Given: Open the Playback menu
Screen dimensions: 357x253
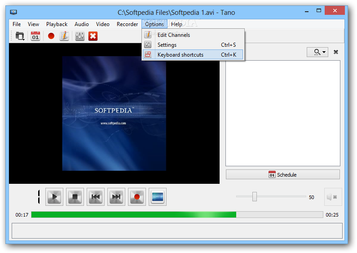Looking at the screenshot, I should 57,24.
